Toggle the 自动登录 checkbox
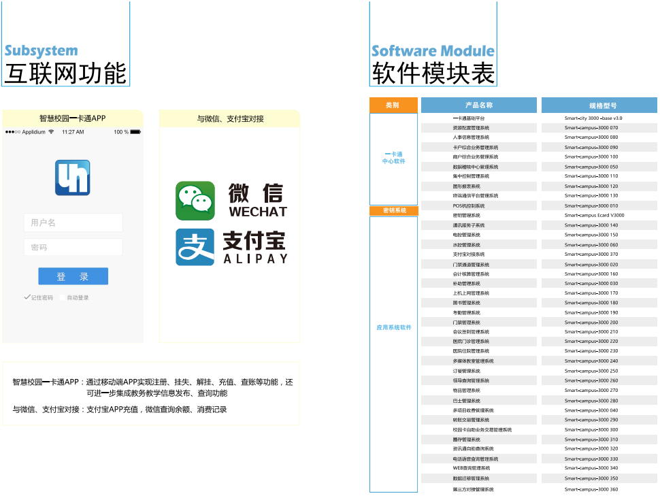This screenshot has height=496, width=660. pos(63,298)
